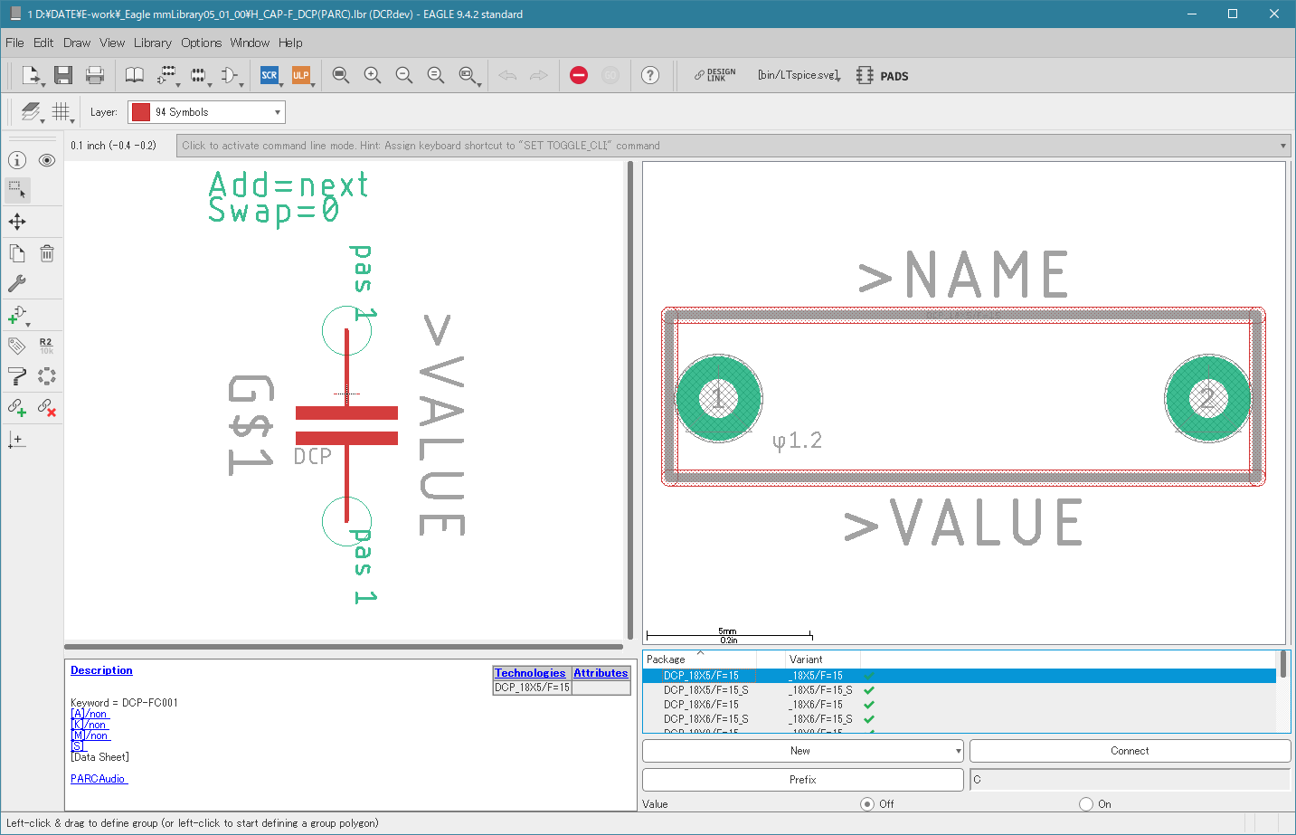Toggle the Show eye icon tool

[47, 160]
